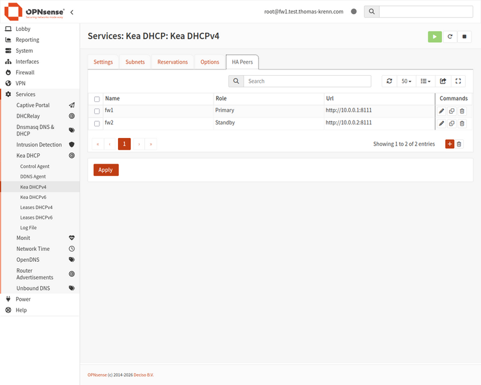Toggle fullscreen table view
The width and height of the screenshot is (481, 385).
[458, 81]
